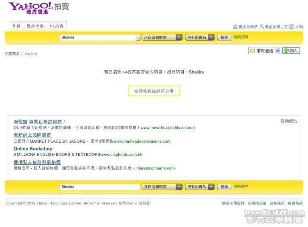The image size is (308, 227).
Task: Open interestcomparison.hk URL
Action: click(x=155, y=168)
